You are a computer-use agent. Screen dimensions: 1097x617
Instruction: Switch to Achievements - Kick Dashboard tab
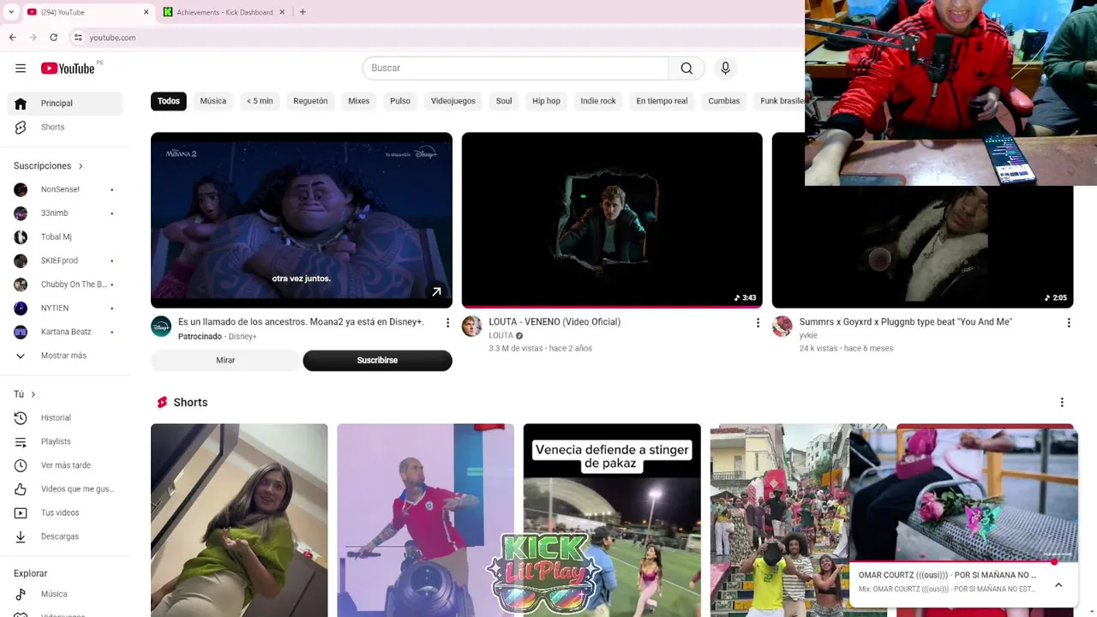[x=225, y=12]
